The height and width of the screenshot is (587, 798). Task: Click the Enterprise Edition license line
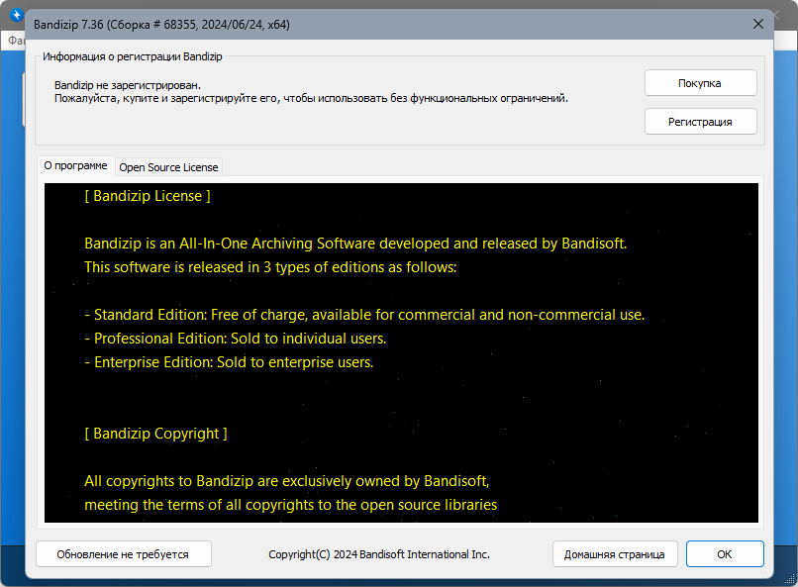click(229, 362)
